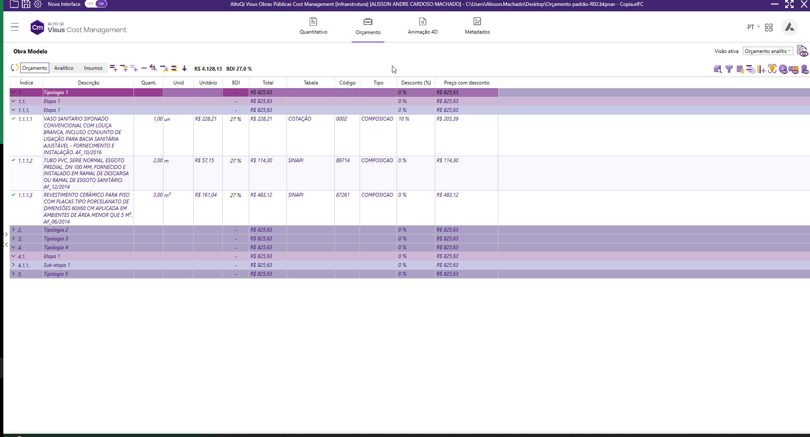810x437 pixels.
Task: Toggle the info visibility eye icon
Action: (x=783, y=69)
